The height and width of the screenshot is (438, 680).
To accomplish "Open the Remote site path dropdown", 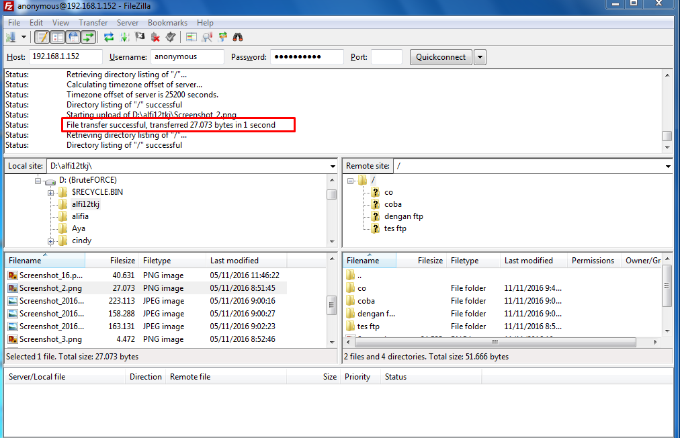I will [x=667, y=165].
